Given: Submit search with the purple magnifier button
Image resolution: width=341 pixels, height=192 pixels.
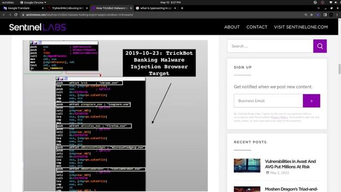Looking at the screenshot, I should click(320, 46).
